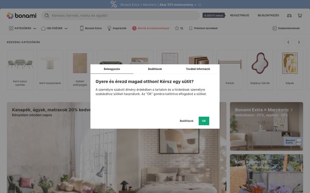Screen dimensions: 310x193
Task: Open the Regisztráció link
Action: pyautogui.click(x=240, y=15)
